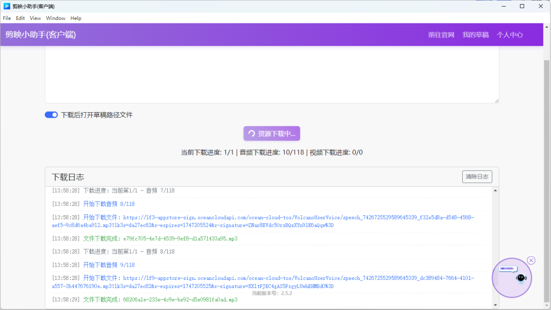Click the download log scroll-up arrow
The image size is (551, 310).
tap(494, 191)
